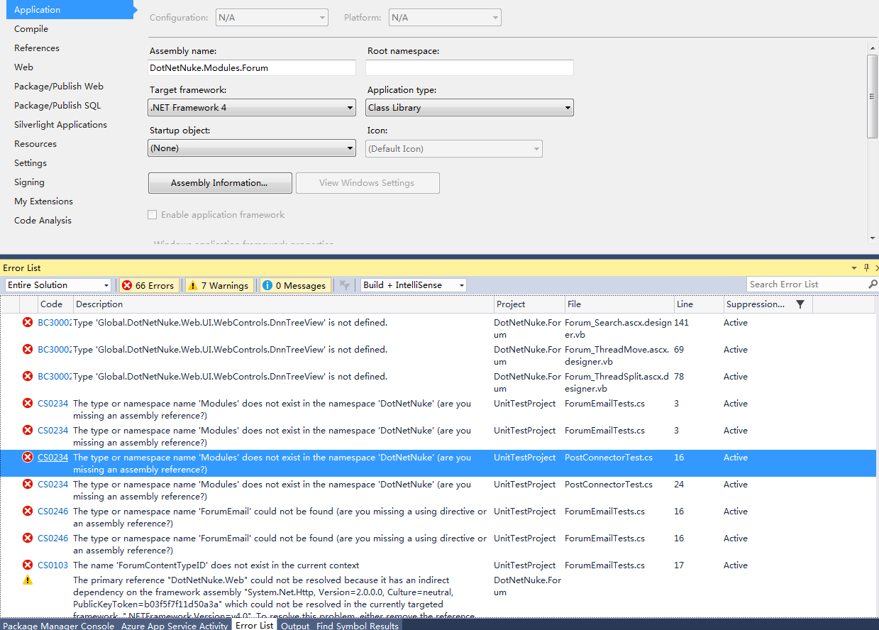Go to the Signing tab
Screen dimensions: 879x630
click(29, 182)
